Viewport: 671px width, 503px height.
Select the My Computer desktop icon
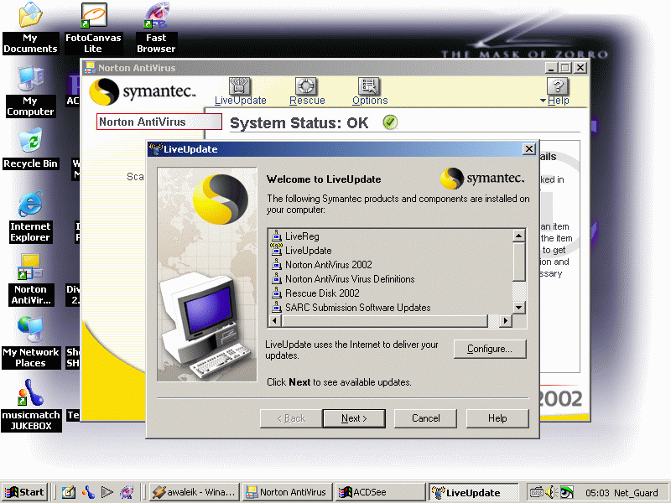coord(30,91)
